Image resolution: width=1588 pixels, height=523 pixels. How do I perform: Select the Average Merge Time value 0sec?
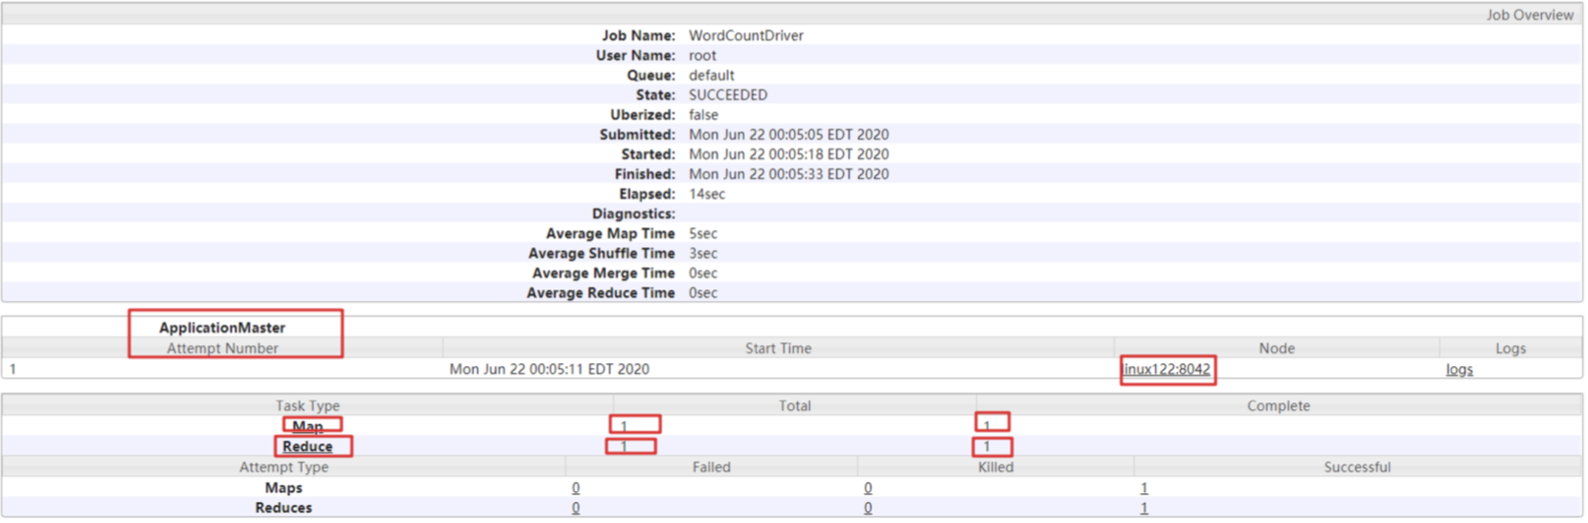point(703,273)
